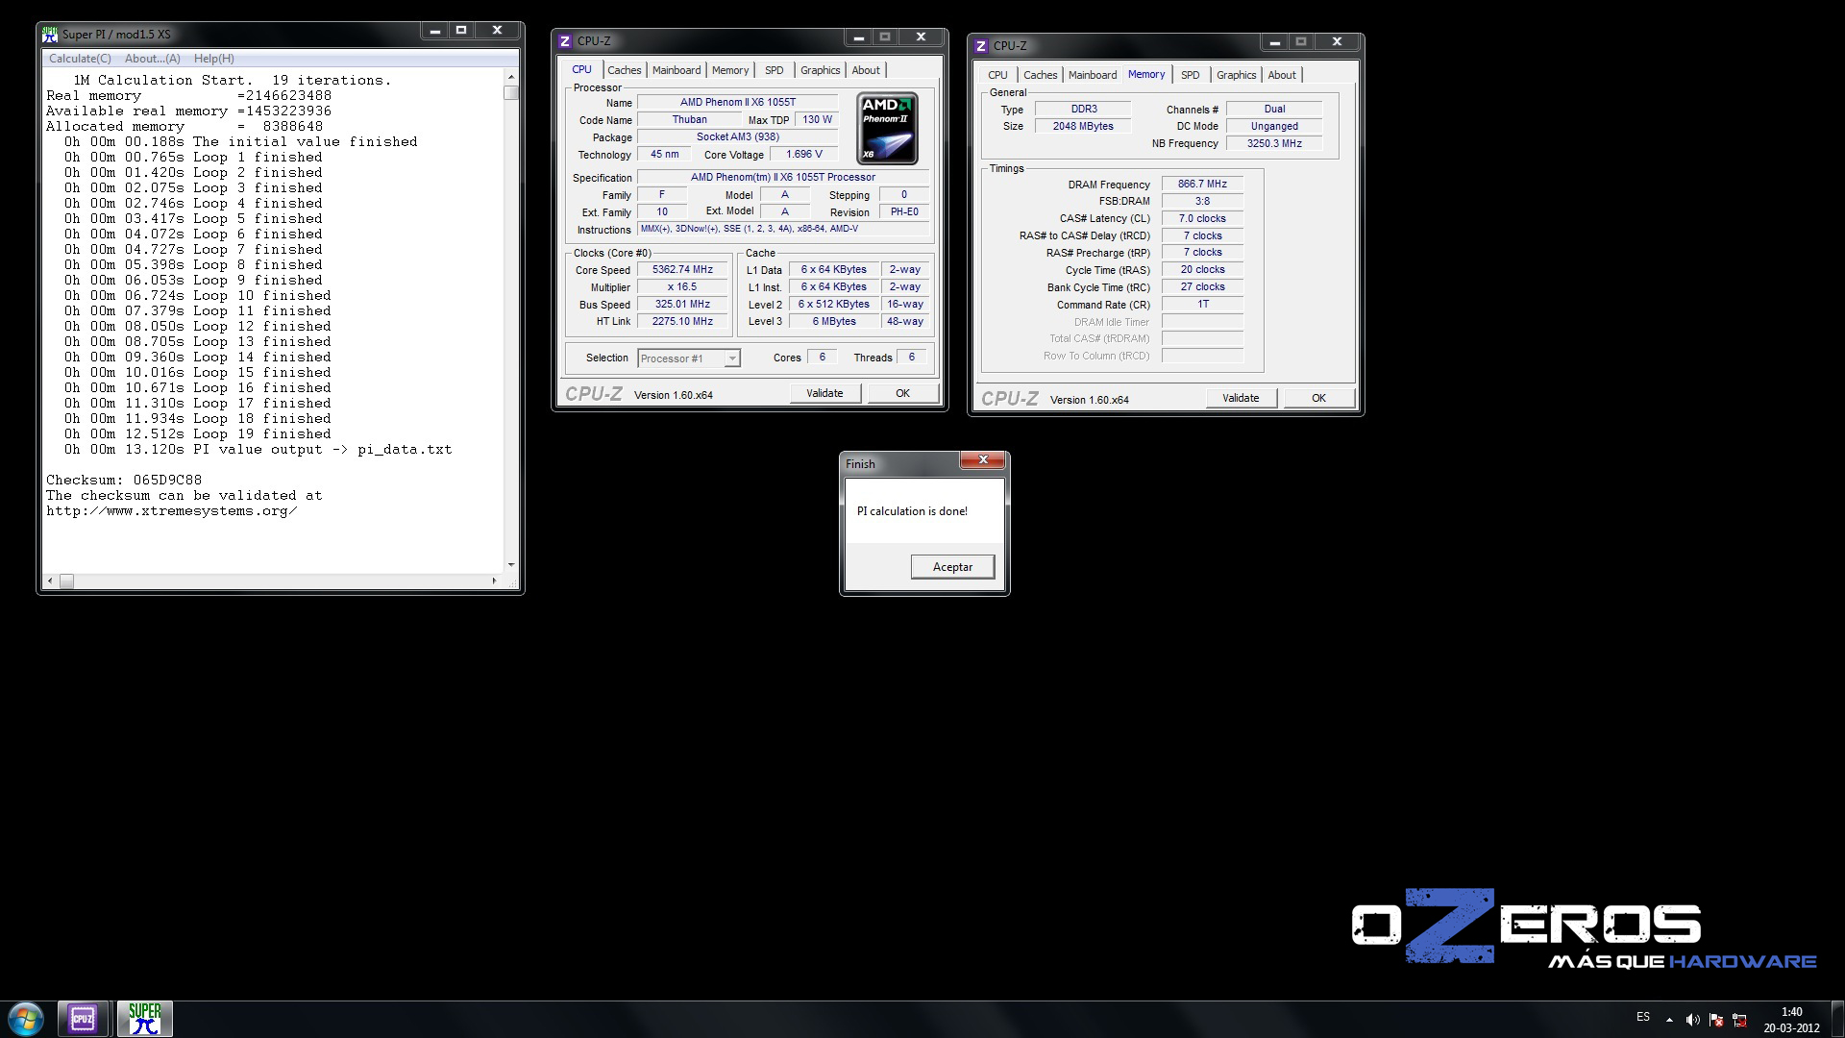This screenshot has height=1038, width=1845.
Task: Open Processor #1 selection dropdown
Action: 689,358
